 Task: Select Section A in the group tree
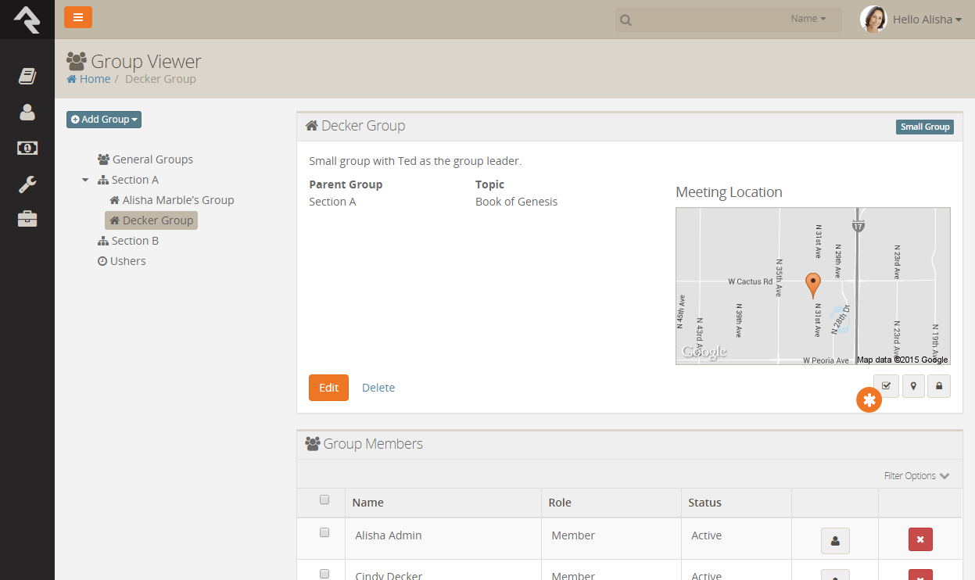coord(128,180)
